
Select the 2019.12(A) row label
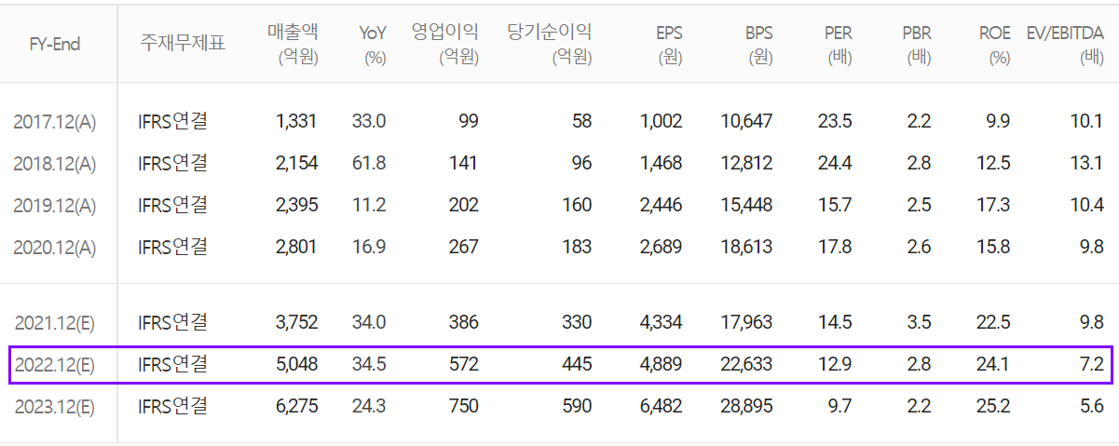(55, 205)
